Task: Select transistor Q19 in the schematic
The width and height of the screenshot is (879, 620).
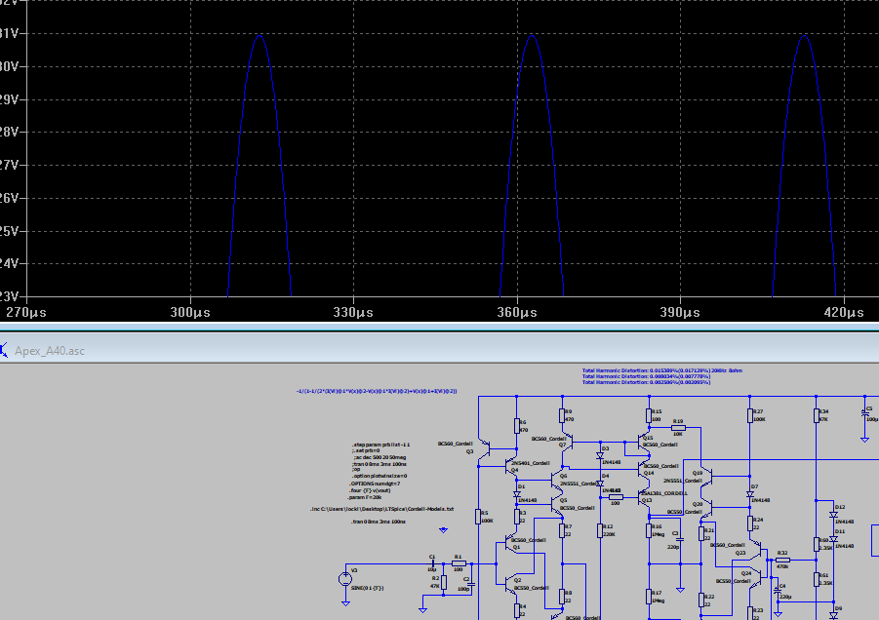Action: pos(706,476)
